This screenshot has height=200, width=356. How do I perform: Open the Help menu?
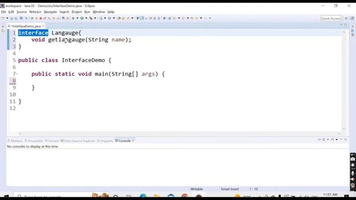point(111,12)
